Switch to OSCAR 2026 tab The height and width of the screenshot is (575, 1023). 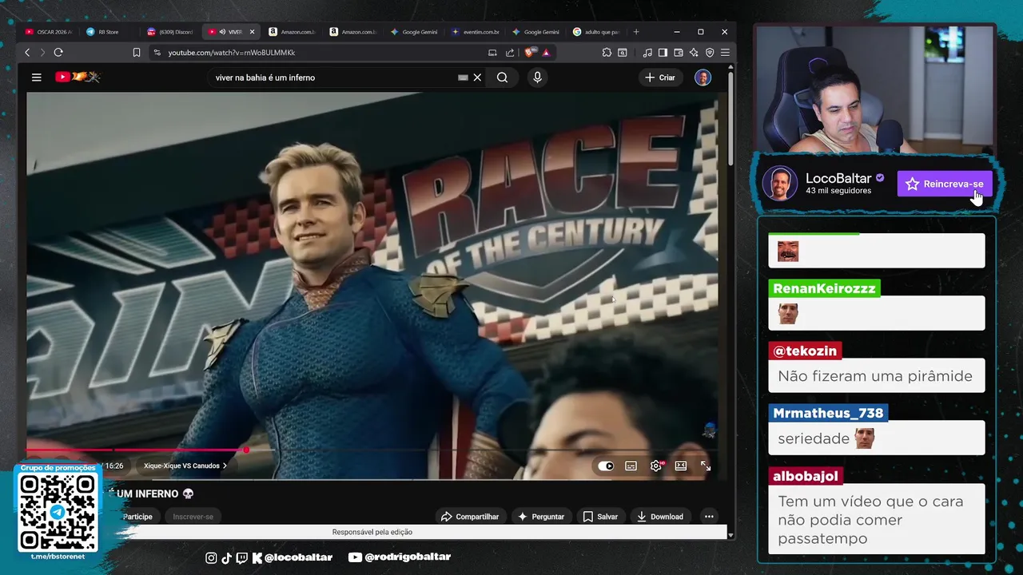coord(48,32)
